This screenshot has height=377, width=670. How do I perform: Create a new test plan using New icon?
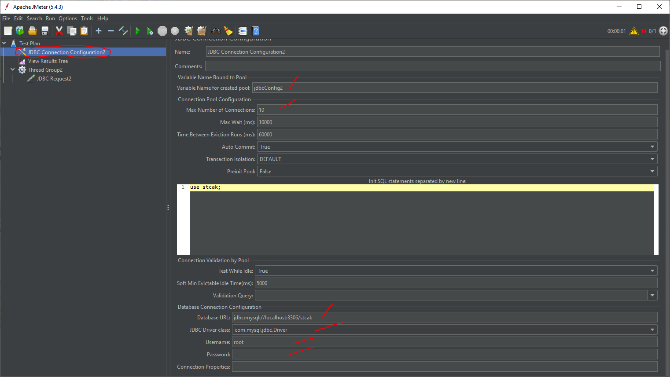tap(8, 31)
